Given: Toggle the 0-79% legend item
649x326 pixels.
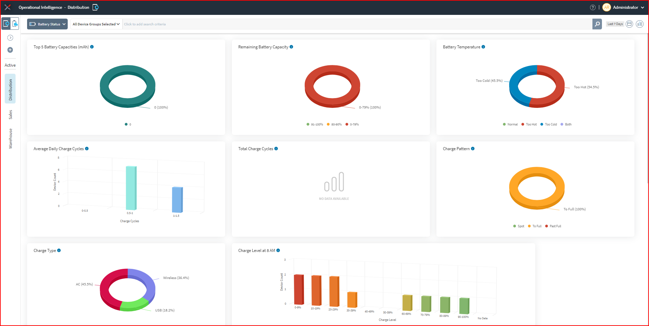Looking at the screenshot, I should click(352, 124).
